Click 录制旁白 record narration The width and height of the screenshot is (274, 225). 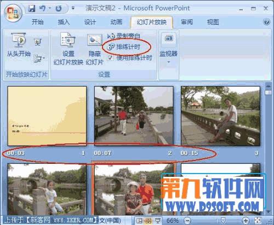[124, 36]
